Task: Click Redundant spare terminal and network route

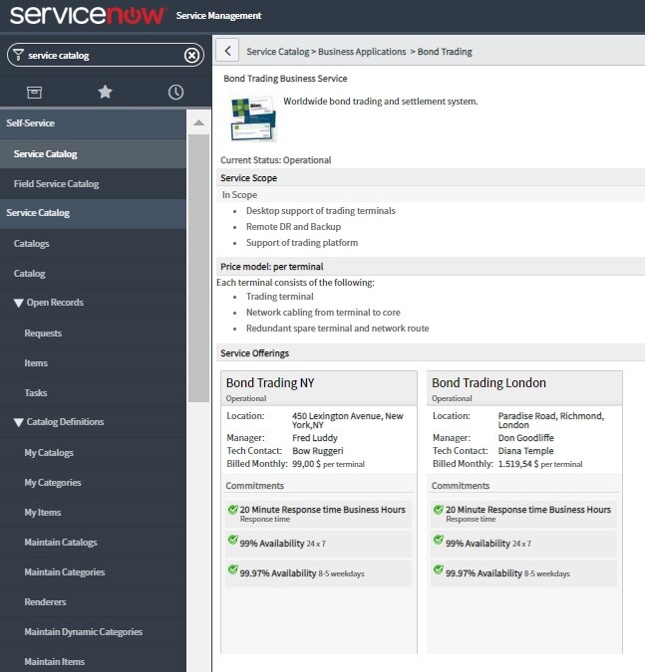Action: coord(337,329)
